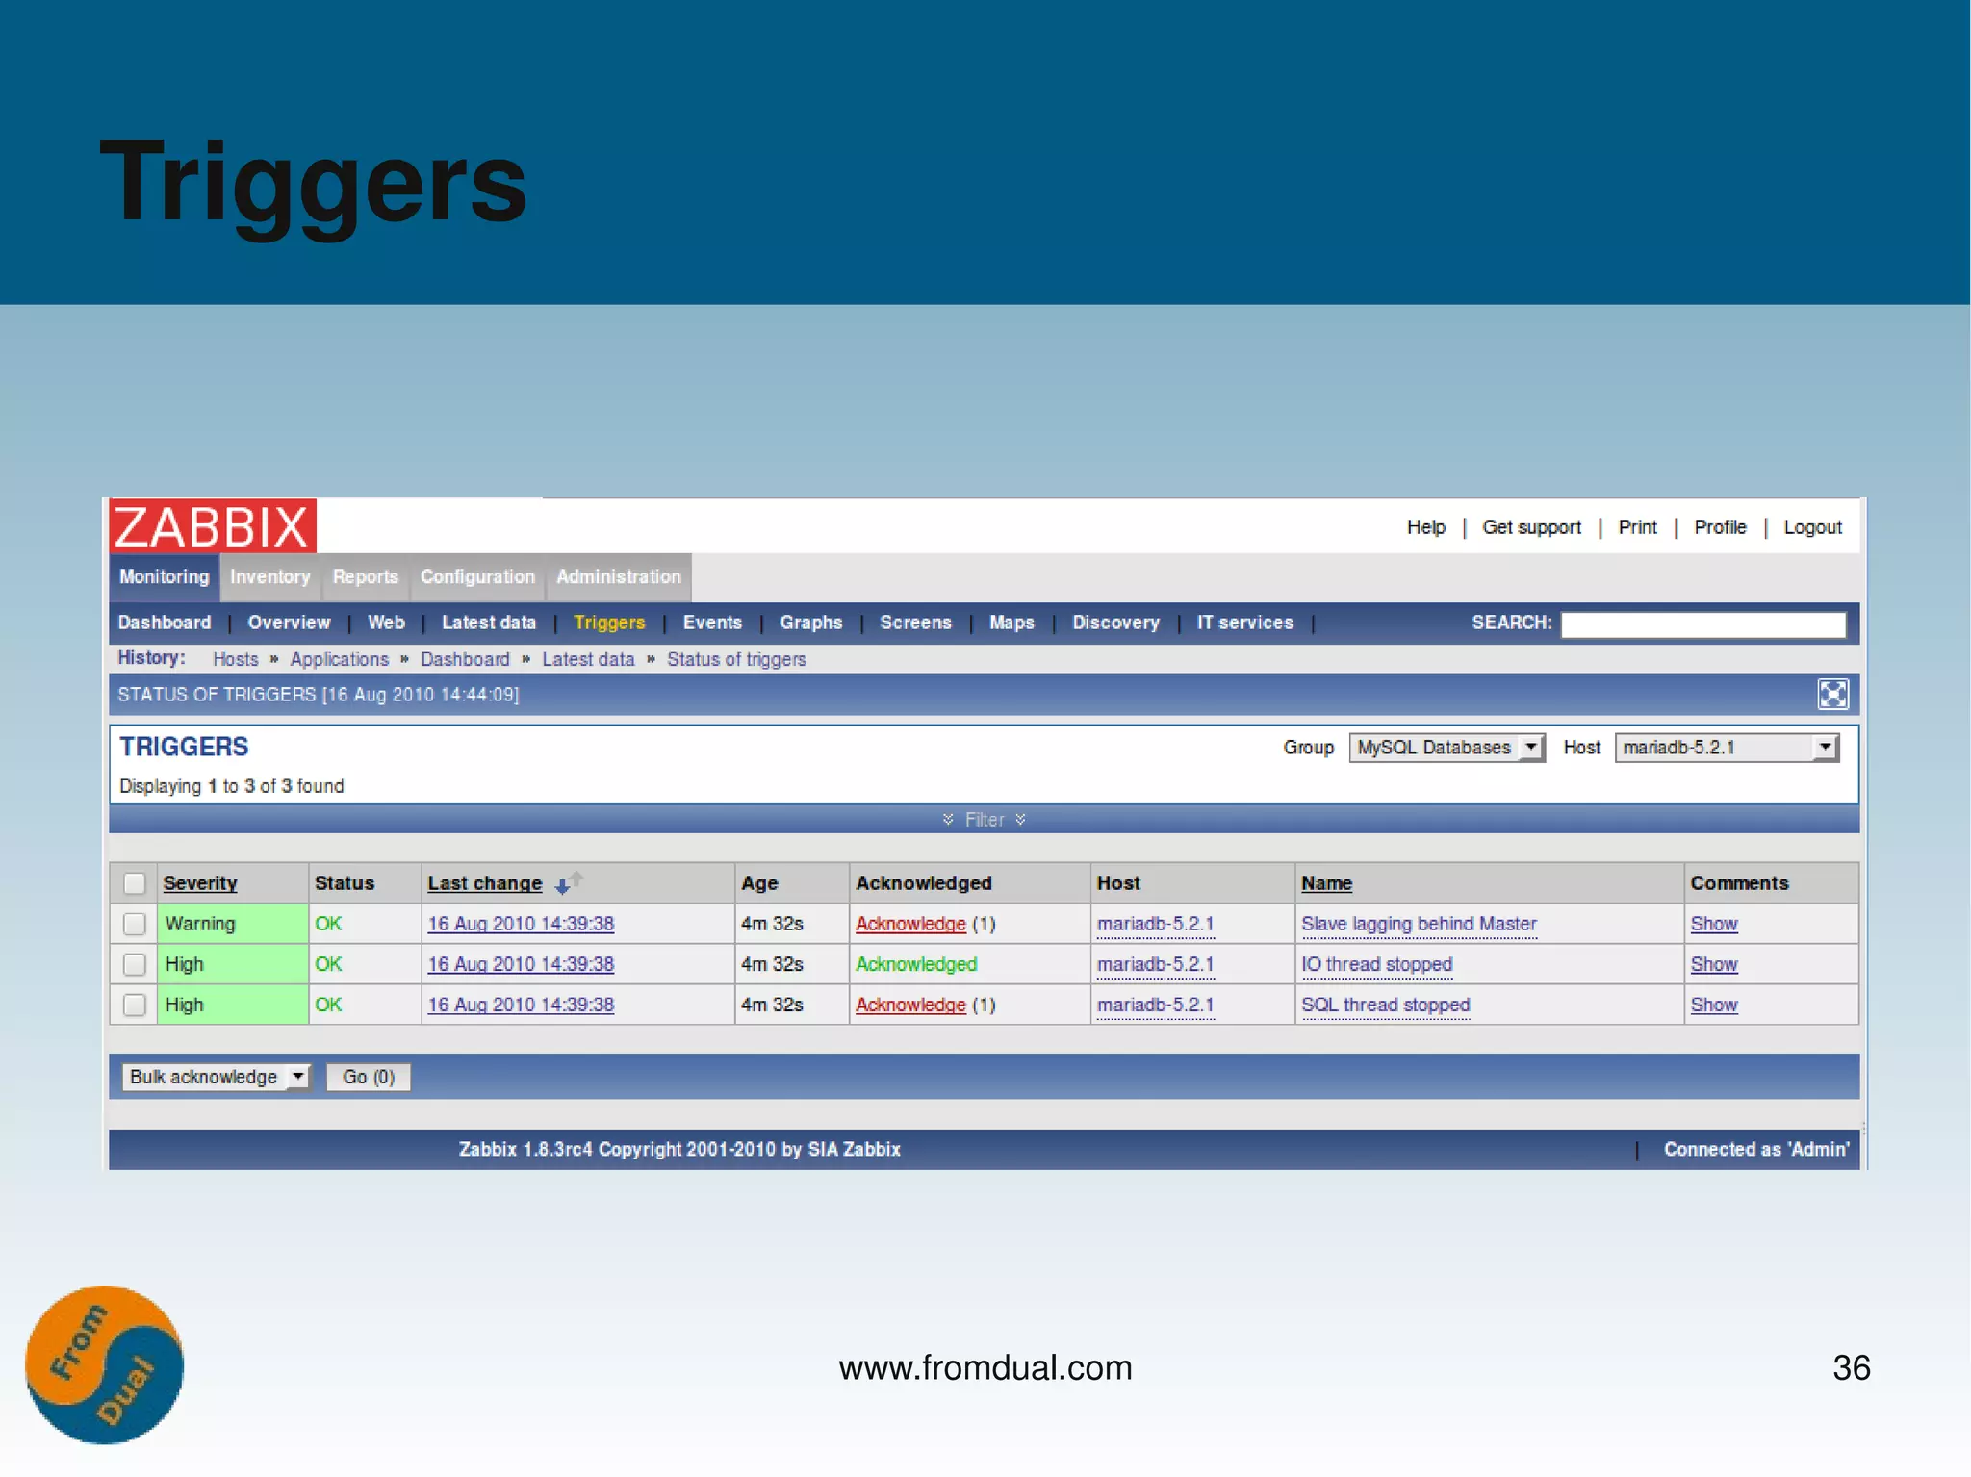Viewport: 1971px width, 1477px height.
Task: Acknowledge the SQL thread stopped trigger
Action: pyautogui.click(x=910, y=1005)
